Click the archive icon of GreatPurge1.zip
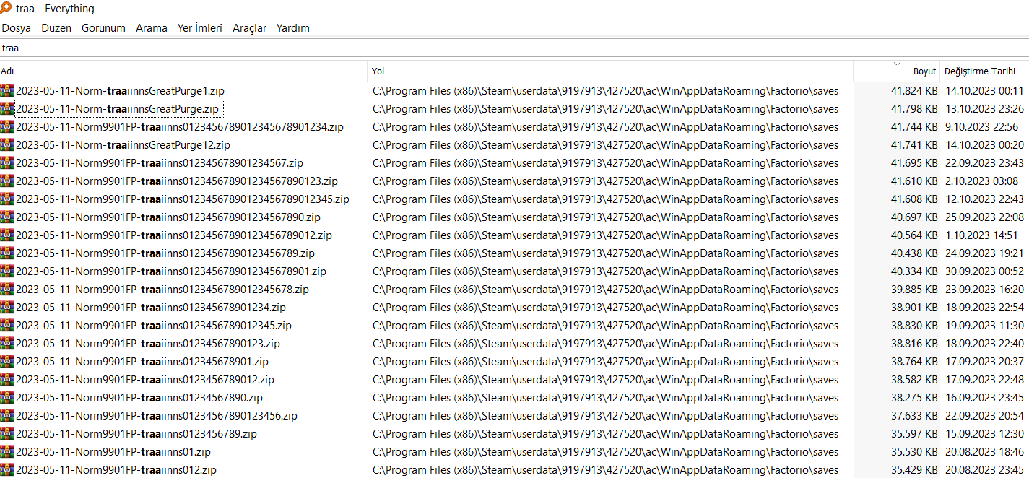Viewport: 1029px width, 478px height. [x=7, y=91]
